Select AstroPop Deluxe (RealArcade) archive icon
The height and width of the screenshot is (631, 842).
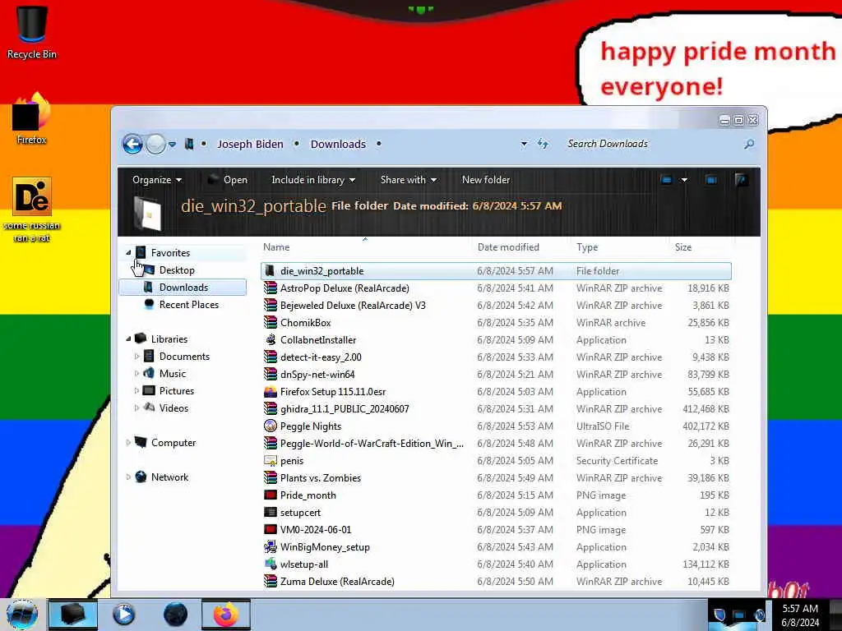point(271,288)
